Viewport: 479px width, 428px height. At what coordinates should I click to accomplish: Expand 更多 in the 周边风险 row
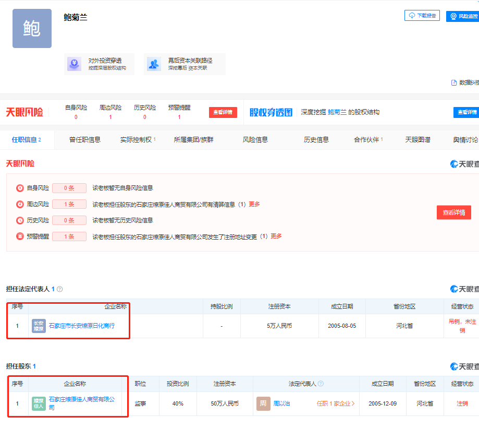pos(254,204)
